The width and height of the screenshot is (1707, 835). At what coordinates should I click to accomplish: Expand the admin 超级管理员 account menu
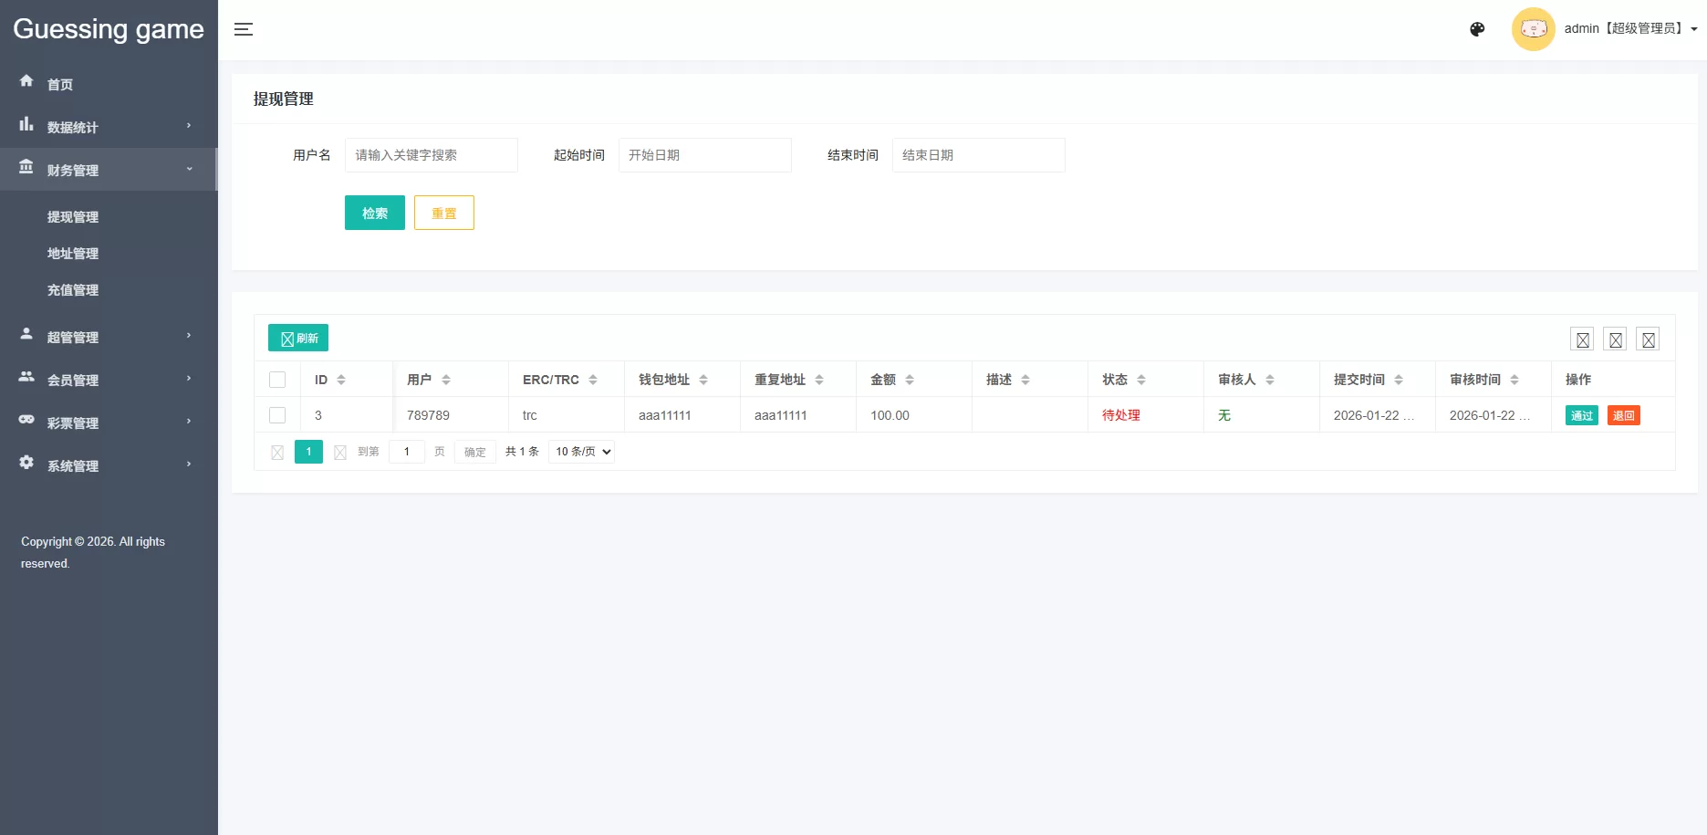pos(1624,28)
